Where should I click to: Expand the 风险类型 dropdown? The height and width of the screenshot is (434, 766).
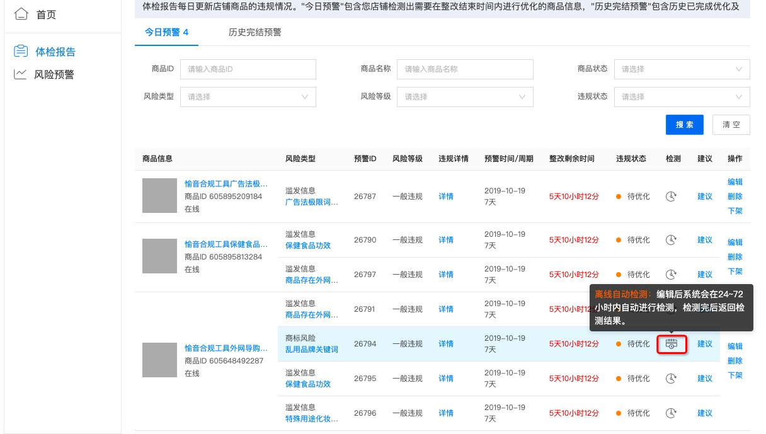click(248, 97)
